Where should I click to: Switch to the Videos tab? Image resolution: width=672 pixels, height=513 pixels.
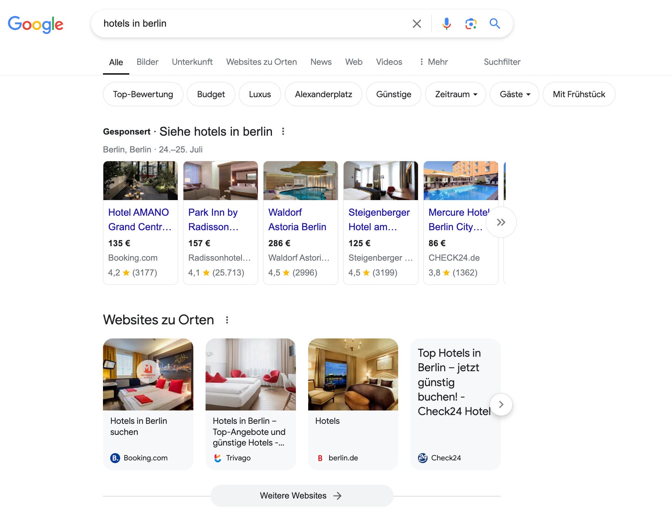click(389, 62)
